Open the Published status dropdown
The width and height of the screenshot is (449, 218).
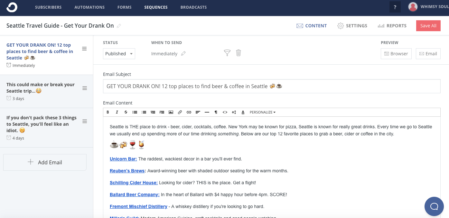click(119, 54)
